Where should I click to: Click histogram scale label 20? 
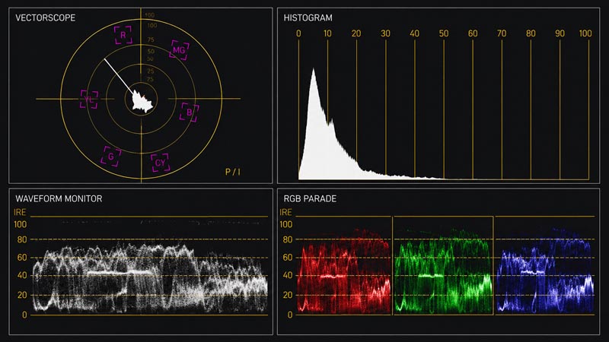point(356,33)
